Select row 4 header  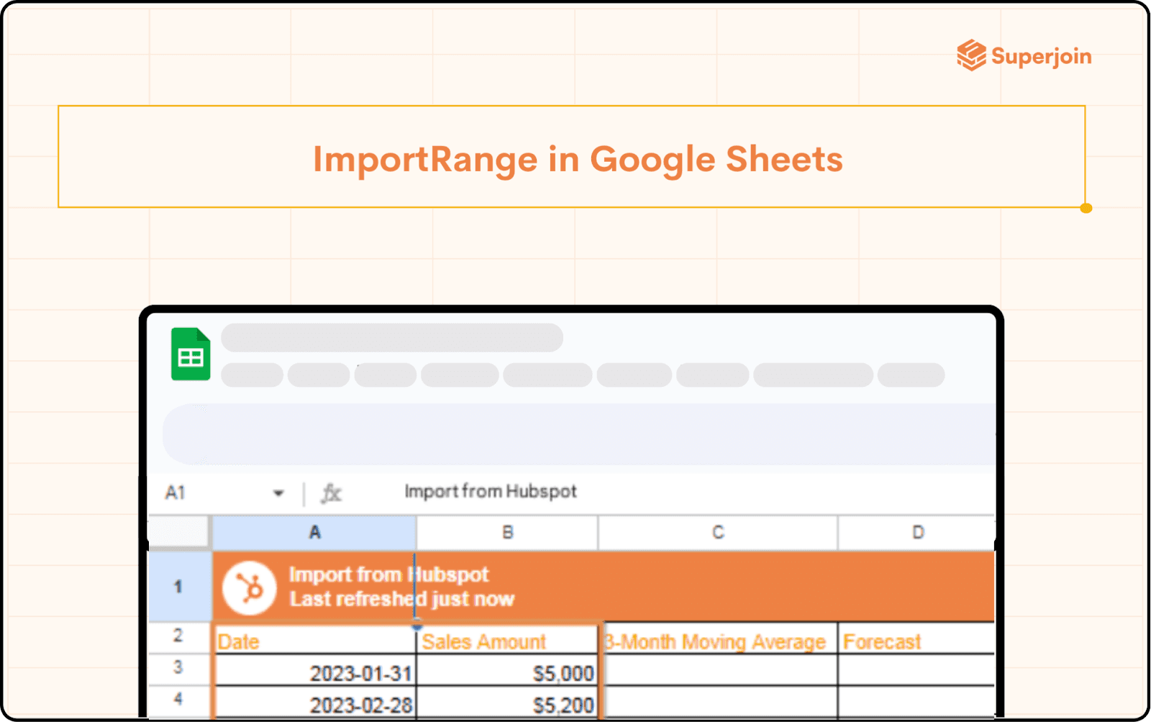(179, 700)
